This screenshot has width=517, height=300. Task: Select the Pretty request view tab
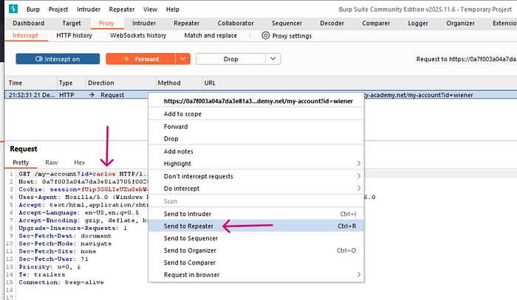point(21,162)
